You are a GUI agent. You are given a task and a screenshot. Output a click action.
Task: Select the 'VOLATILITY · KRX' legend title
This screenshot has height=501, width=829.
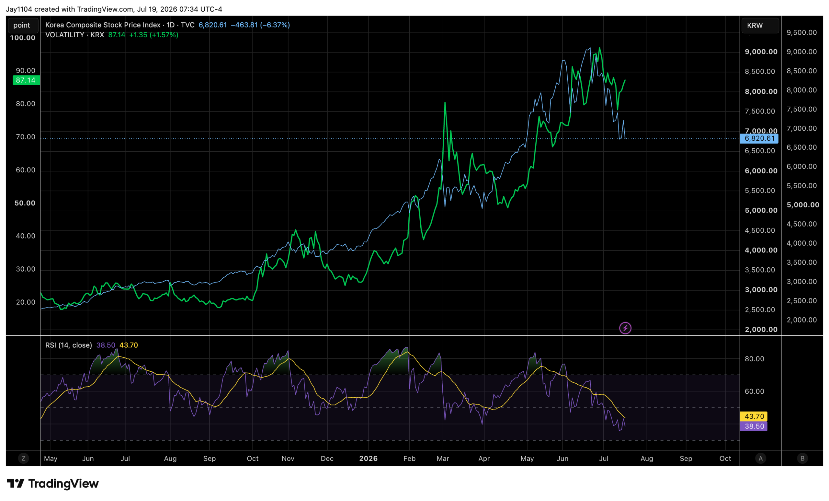pos(74,35)
